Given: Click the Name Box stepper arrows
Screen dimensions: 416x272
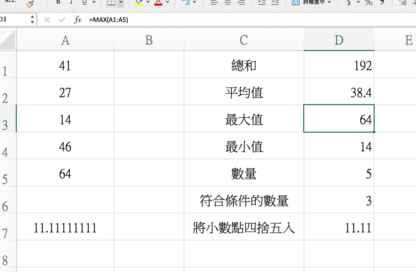Looking at the screenshot, I should pos(32,19).
